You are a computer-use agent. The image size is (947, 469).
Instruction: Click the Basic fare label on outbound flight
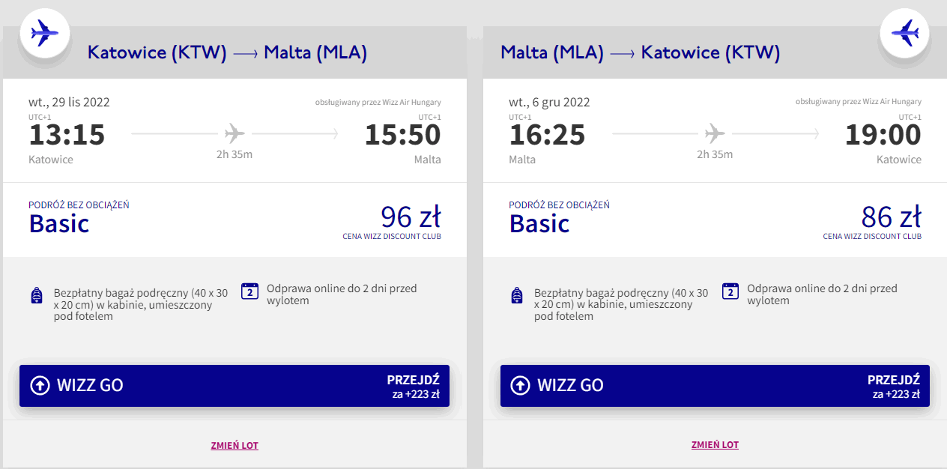(59, 223)
